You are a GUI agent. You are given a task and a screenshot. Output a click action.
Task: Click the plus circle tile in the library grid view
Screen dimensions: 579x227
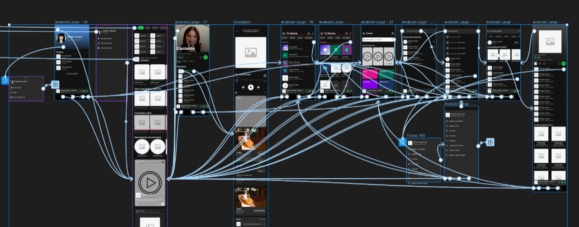(336, 86)
